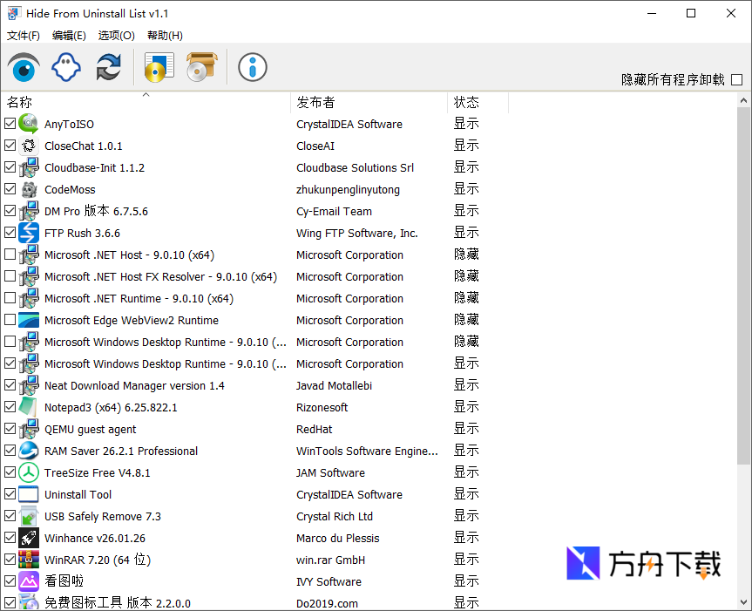Open the 帮助(H) menu
This screenshot has width=752, height=611.
coord(164,36)
